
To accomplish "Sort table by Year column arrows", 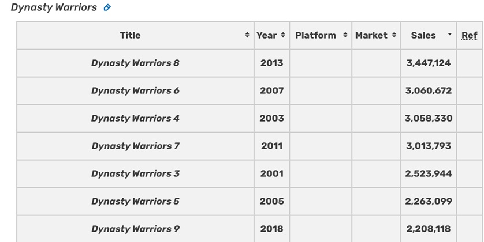I will tap(283, 35).
